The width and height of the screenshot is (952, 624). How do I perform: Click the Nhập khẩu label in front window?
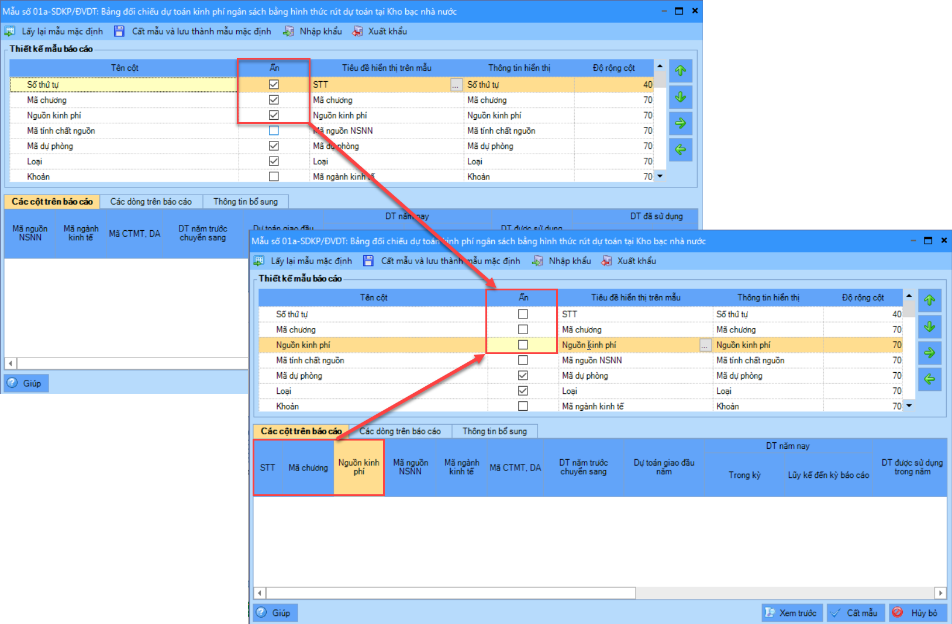click(x=570, y=261)
